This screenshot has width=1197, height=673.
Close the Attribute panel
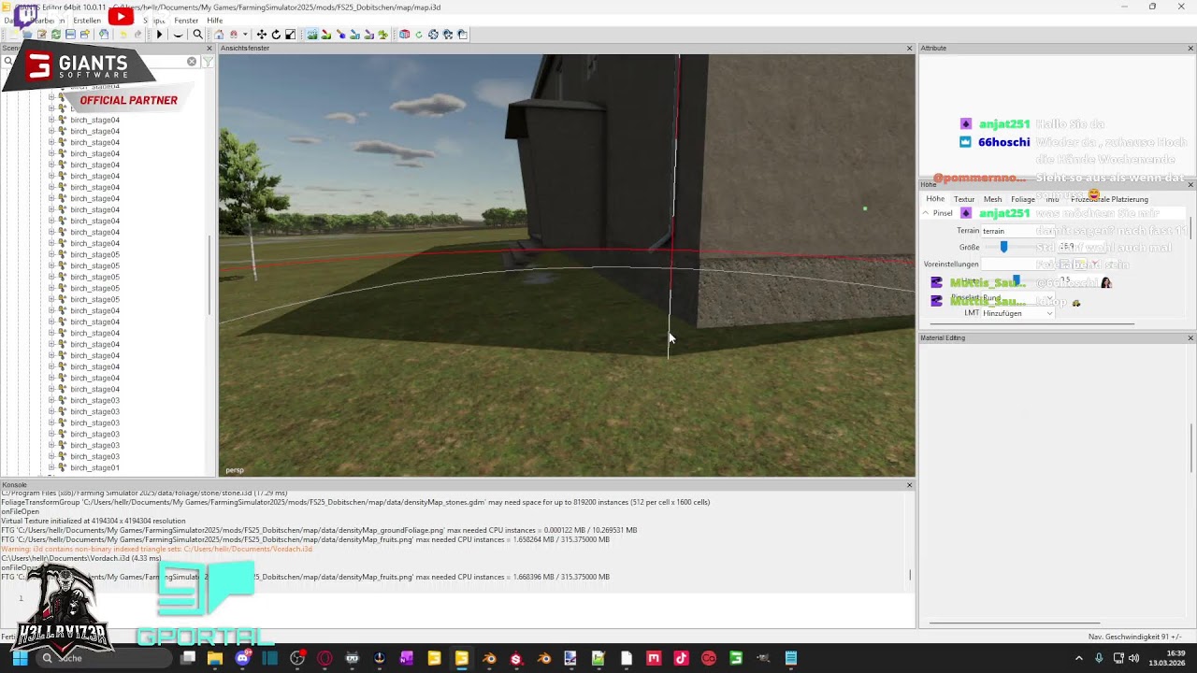[x=1190, y=49]
